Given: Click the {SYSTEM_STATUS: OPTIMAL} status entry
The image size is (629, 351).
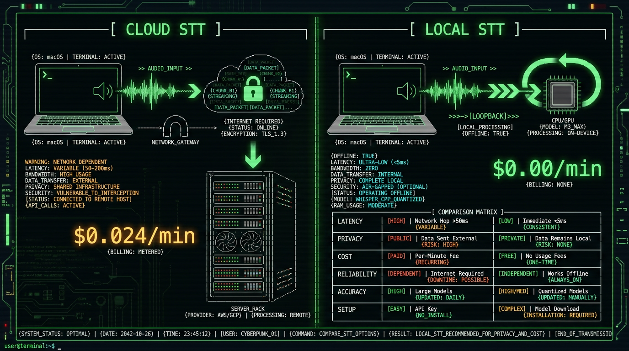Looking at the screenshot, I should click(x=54, y=334).
